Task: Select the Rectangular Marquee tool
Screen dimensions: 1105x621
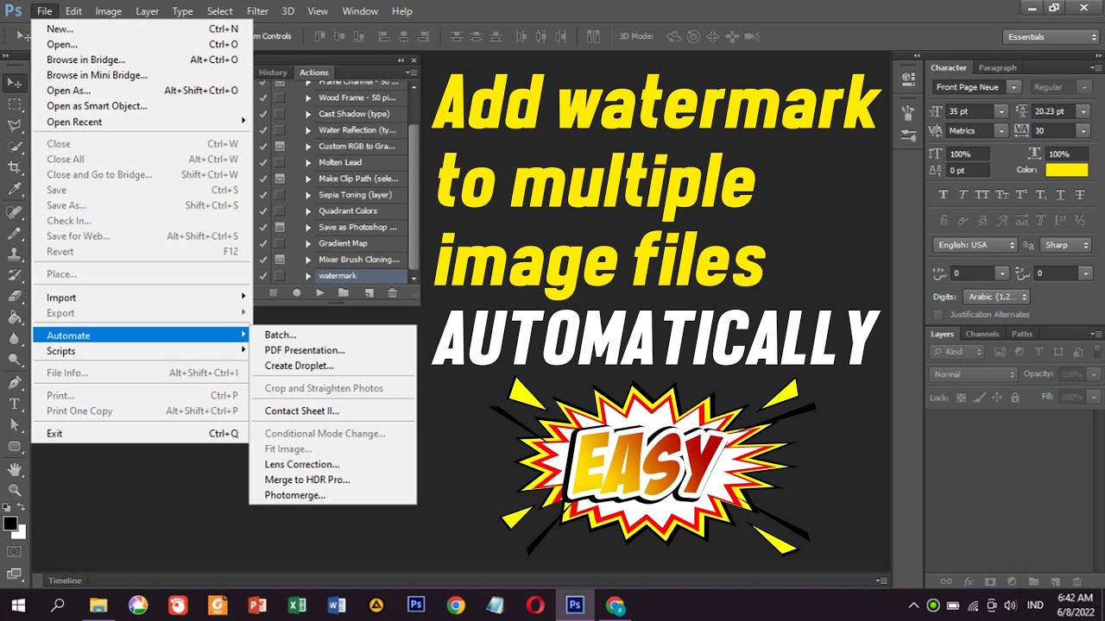Action: (x=15, y=104)
